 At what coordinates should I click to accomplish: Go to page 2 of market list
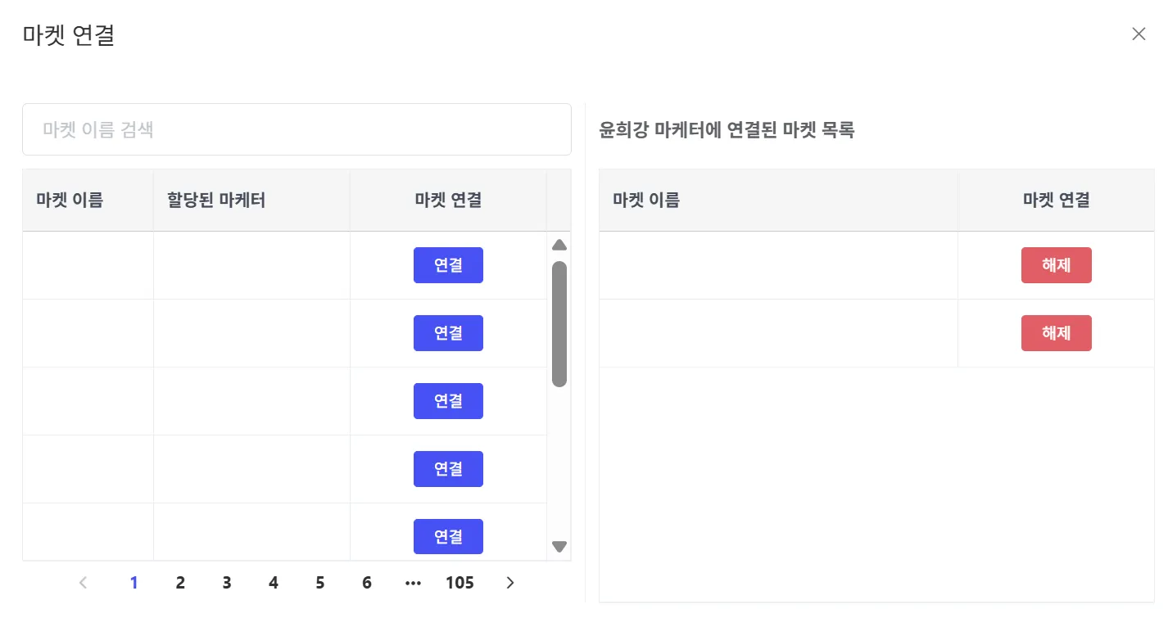coord(180,583)
